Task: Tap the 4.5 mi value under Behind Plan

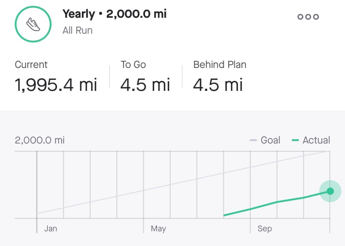Action: point(218,84)
